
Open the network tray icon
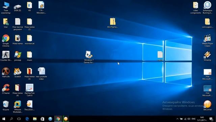pyautogui.click(x=185, y=119)
